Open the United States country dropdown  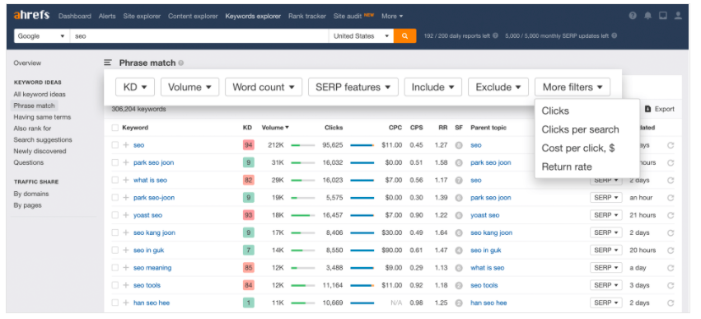361,35
